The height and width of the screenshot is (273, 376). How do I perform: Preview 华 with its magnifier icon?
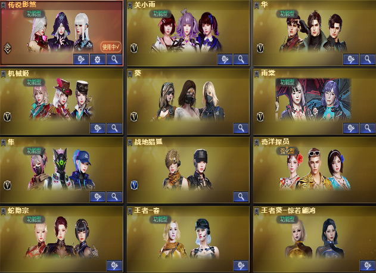pyautogui.click(x=368, y=59)
